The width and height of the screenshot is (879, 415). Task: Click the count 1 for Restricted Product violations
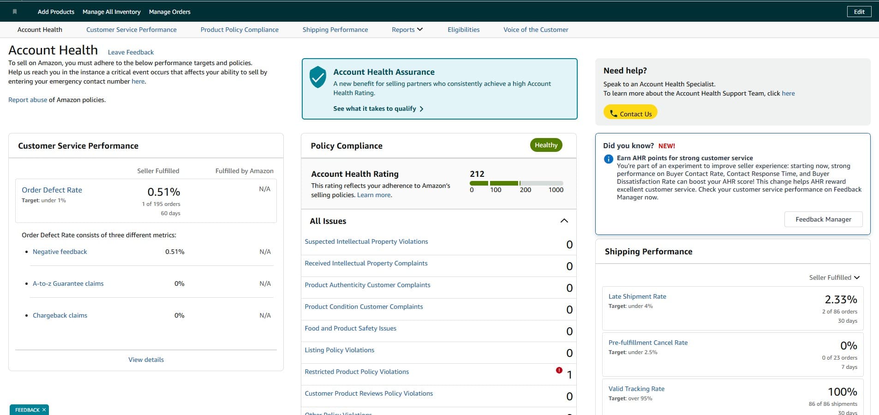click(569, 375)
